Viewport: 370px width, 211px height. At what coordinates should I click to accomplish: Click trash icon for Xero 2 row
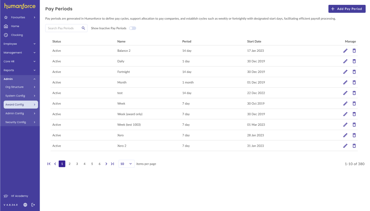point(354,146)
